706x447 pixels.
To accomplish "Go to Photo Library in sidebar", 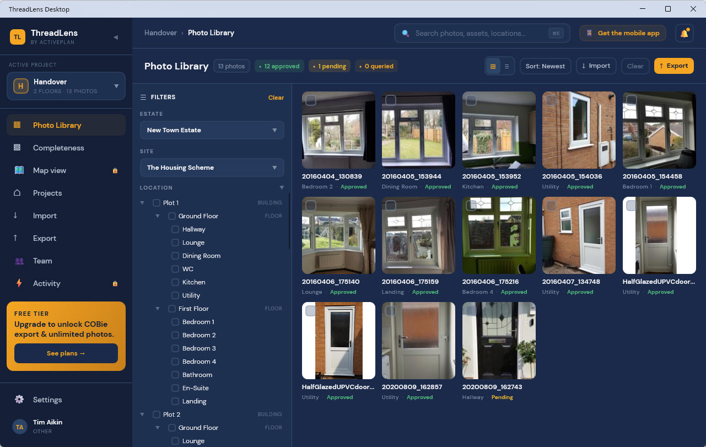I will pos(66,125).
